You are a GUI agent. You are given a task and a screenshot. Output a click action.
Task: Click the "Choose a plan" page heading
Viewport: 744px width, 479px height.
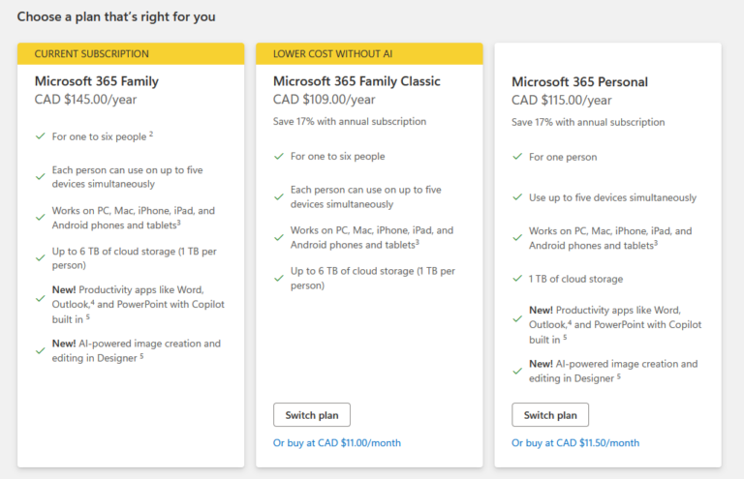click(116, 16)
